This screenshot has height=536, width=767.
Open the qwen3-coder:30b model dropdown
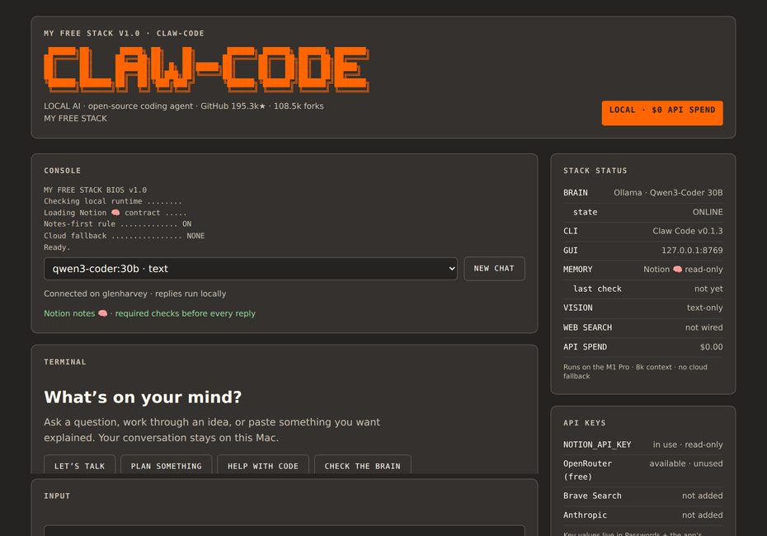pyautogui.click(x=251, y=269)
